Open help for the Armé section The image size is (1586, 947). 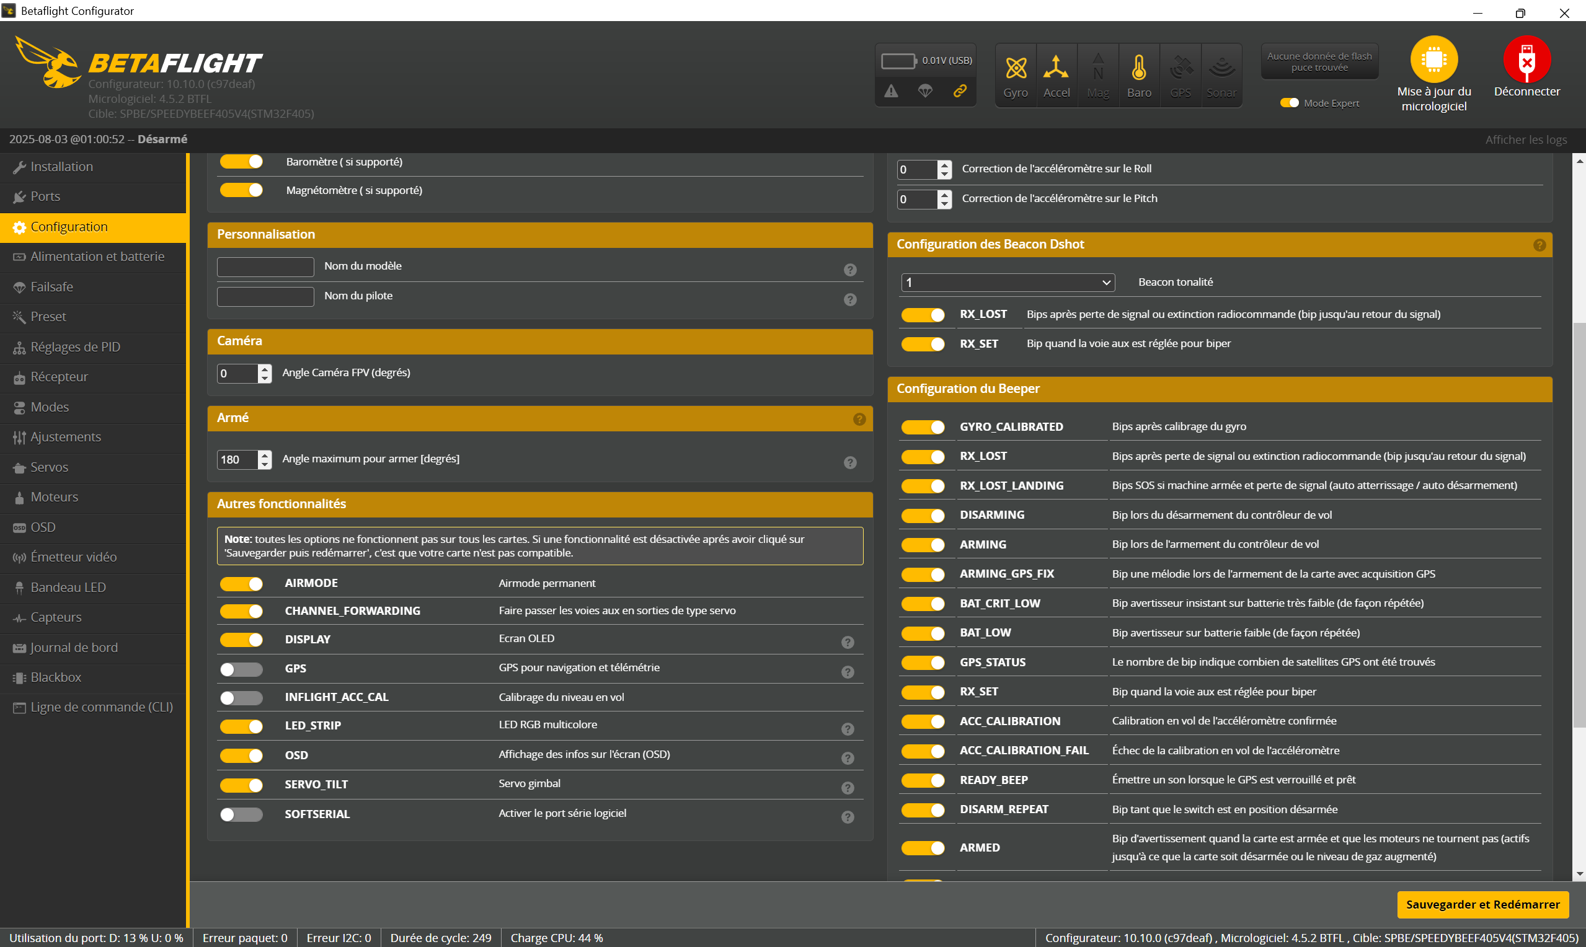859,419
